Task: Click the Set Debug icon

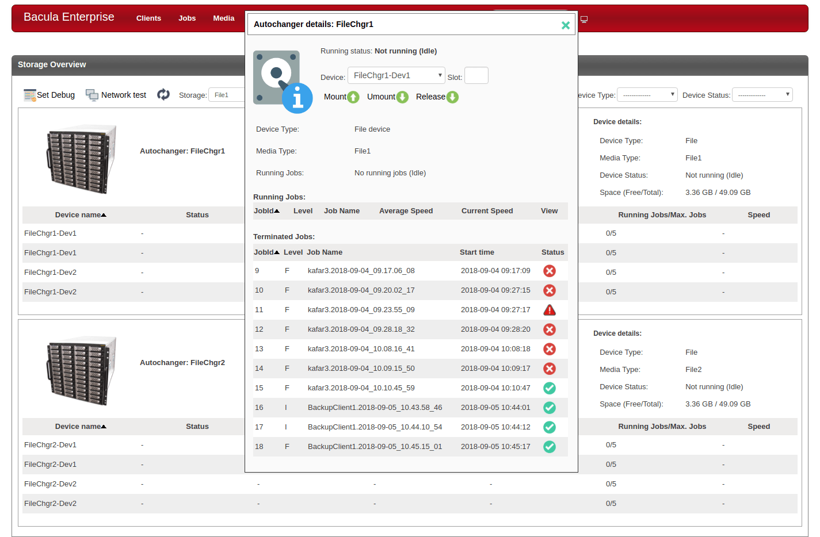Action: pyautogui.click(x=30, y=95)
